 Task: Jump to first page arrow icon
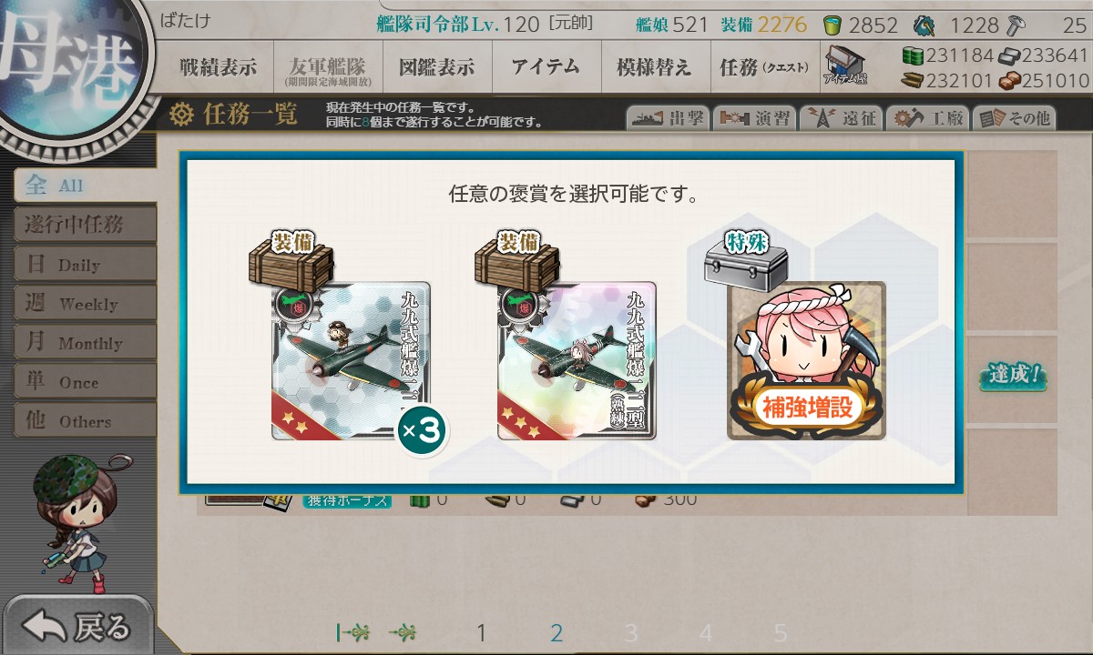click(352, 633)
